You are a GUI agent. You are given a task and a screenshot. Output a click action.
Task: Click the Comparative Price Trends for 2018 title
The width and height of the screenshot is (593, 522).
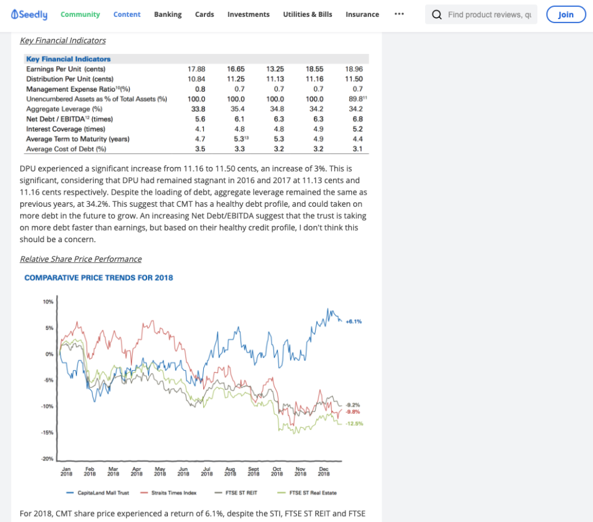pyautogui.click(x=98, y=278)
